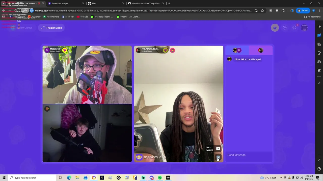Open the Facebook bookmark
The image size is (323, 181).
pyautogui.click(x=68, y=17)
